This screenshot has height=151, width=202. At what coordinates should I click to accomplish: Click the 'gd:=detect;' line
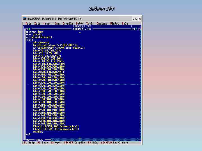tap(41, 43)
